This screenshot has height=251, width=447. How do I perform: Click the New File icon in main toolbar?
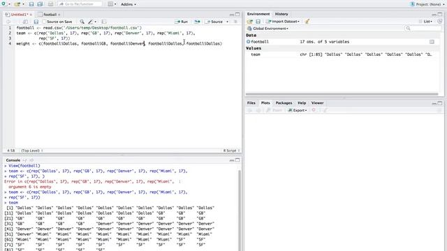(4, 4)
